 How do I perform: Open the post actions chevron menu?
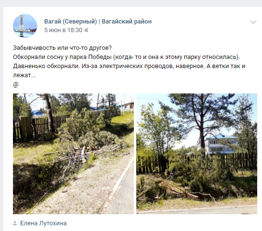coord(253,22)
